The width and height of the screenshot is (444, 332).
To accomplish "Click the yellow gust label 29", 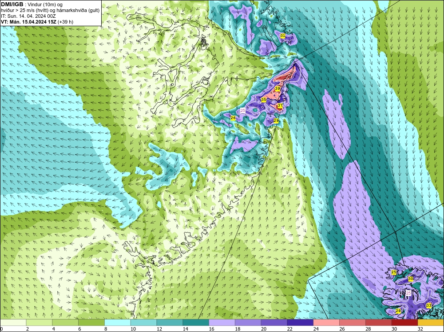I will coord(276,121).
